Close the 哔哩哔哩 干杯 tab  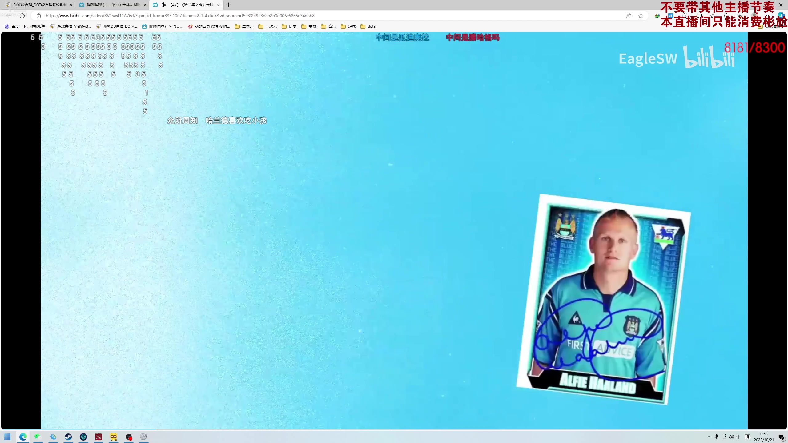click(x=145, y=5)
